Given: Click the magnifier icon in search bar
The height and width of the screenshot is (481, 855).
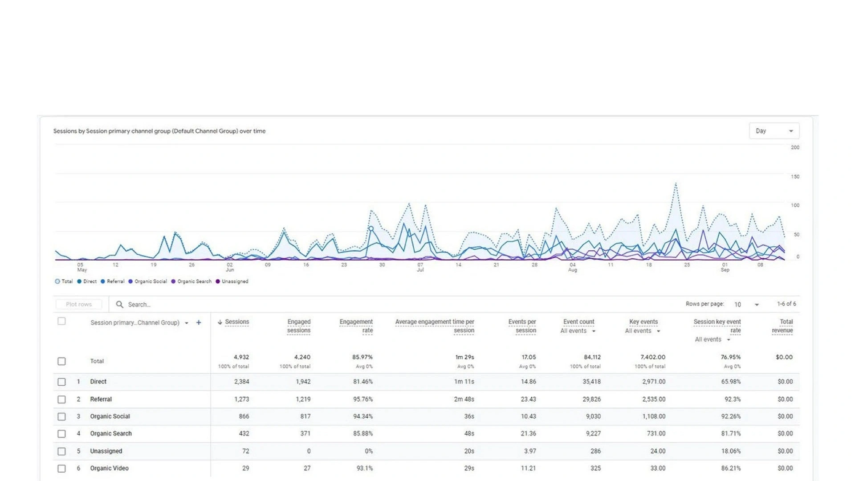Looking at the screenshot, I should pos(119,305).
